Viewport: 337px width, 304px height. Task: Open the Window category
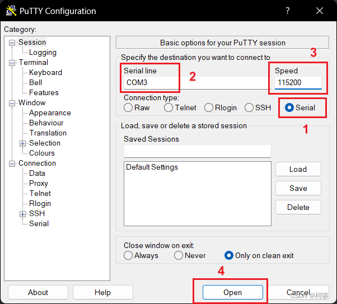tap(32, 103)
